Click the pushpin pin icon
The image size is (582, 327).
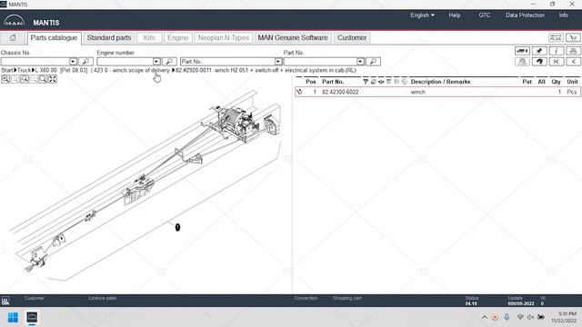coord(539,51)
